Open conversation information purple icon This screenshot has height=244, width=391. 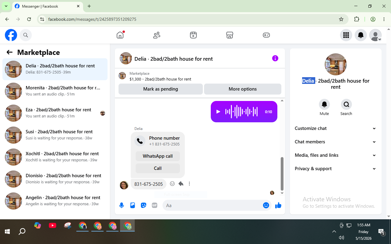pyautogui.click(x=275, y=58)
